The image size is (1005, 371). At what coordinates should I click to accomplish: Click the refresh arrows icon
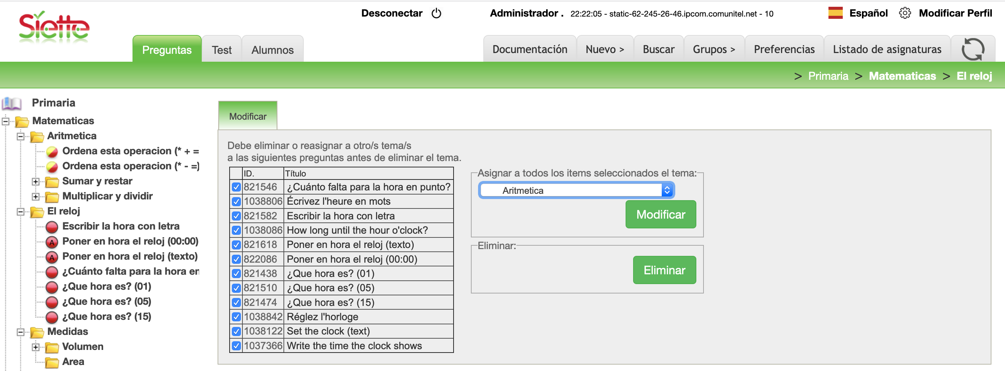coord(973,49)
